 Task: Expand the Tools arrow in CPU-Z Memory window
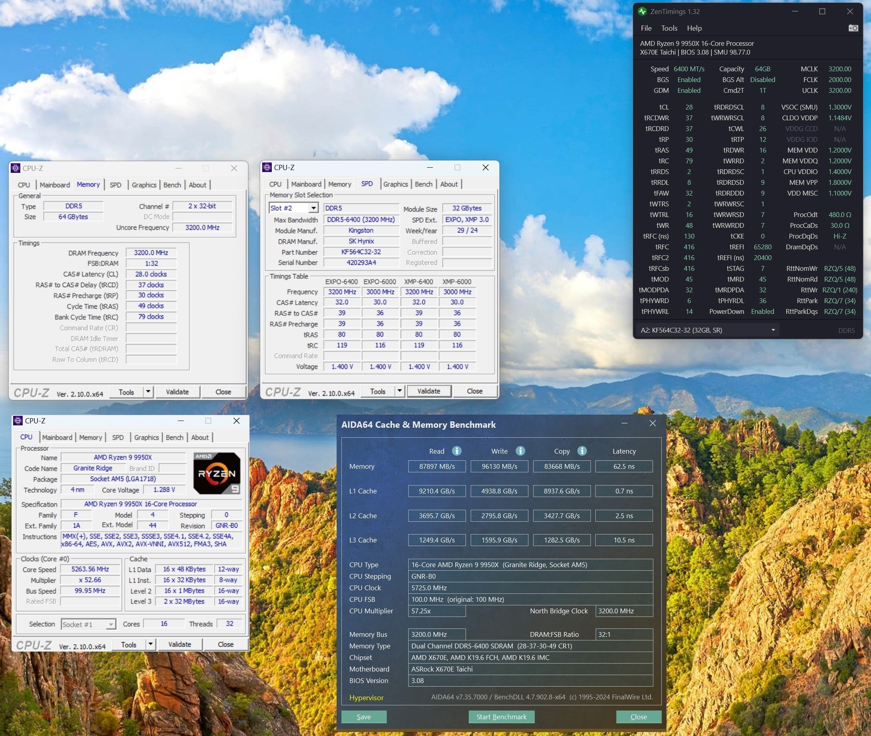point(148,392)
